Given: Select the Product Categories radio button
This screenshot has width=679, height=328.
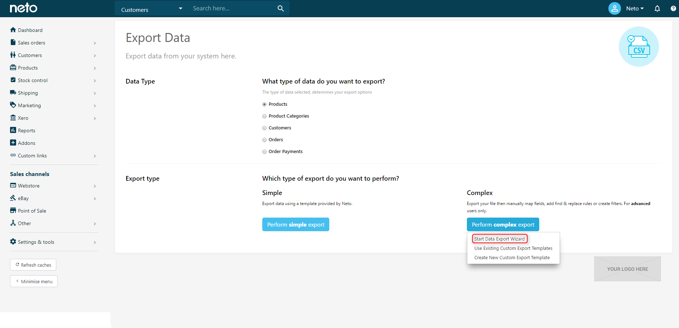Looking at the screenshot, I should (x=264, y=116).
